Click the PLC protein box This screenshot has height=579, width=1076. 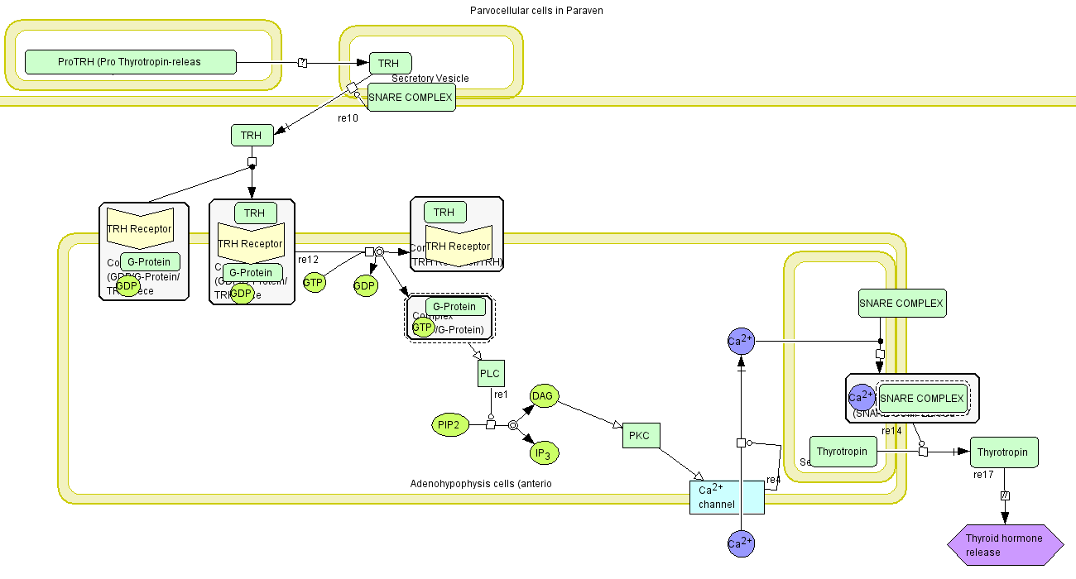(x=490, y=373)
